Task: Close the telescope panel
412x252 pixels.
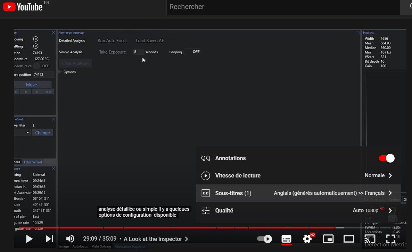Action: (53, 168)
